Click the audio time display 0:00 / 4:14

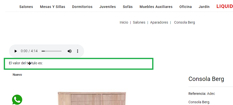(x=29, y=51)
